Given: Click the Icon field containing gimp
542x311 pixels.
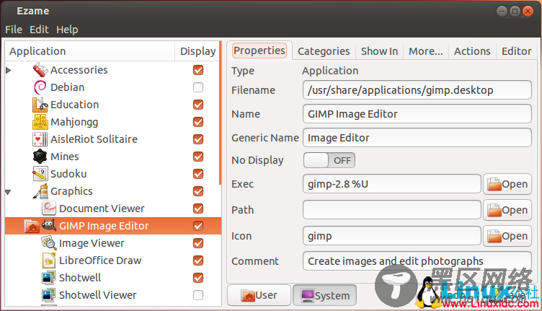Looking at the screenshot, I should (392, 236).
